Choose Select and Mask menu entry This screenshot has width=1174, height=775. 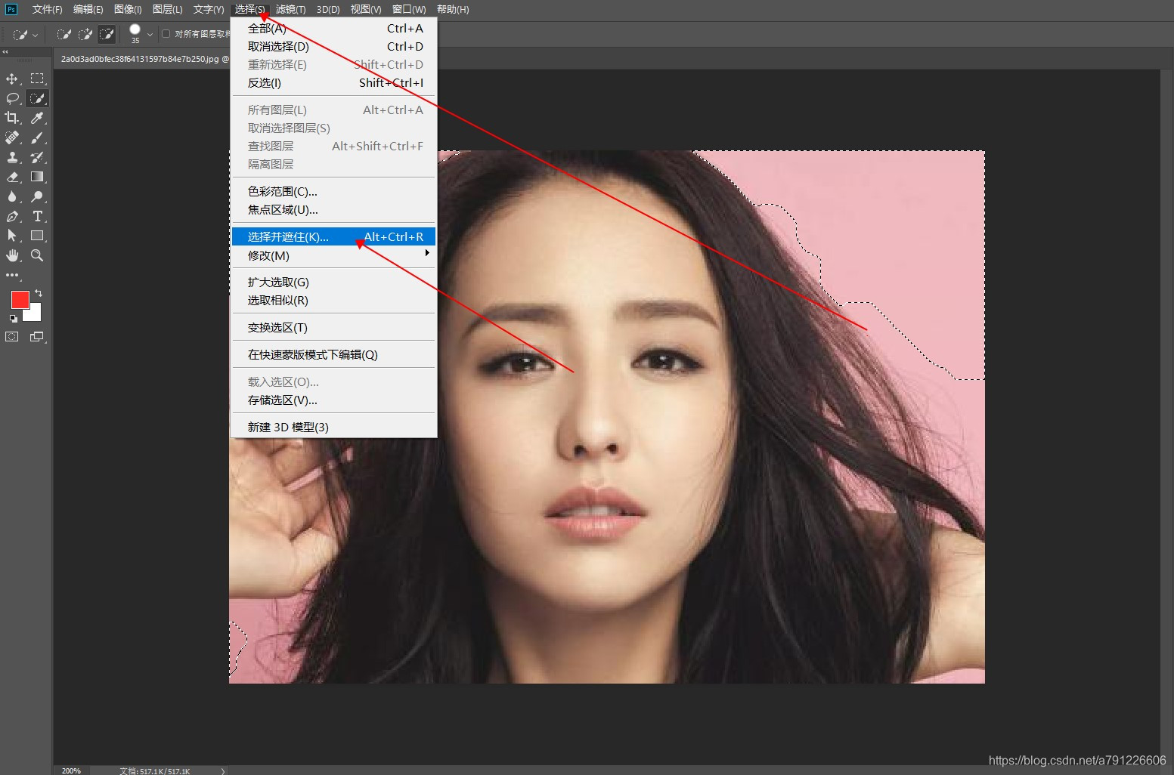333,236
